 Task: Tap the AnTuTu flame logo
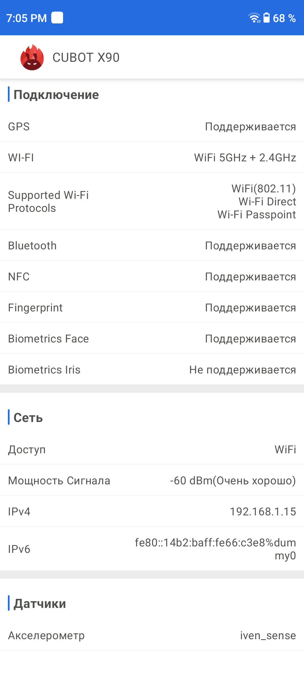(32, 57)
